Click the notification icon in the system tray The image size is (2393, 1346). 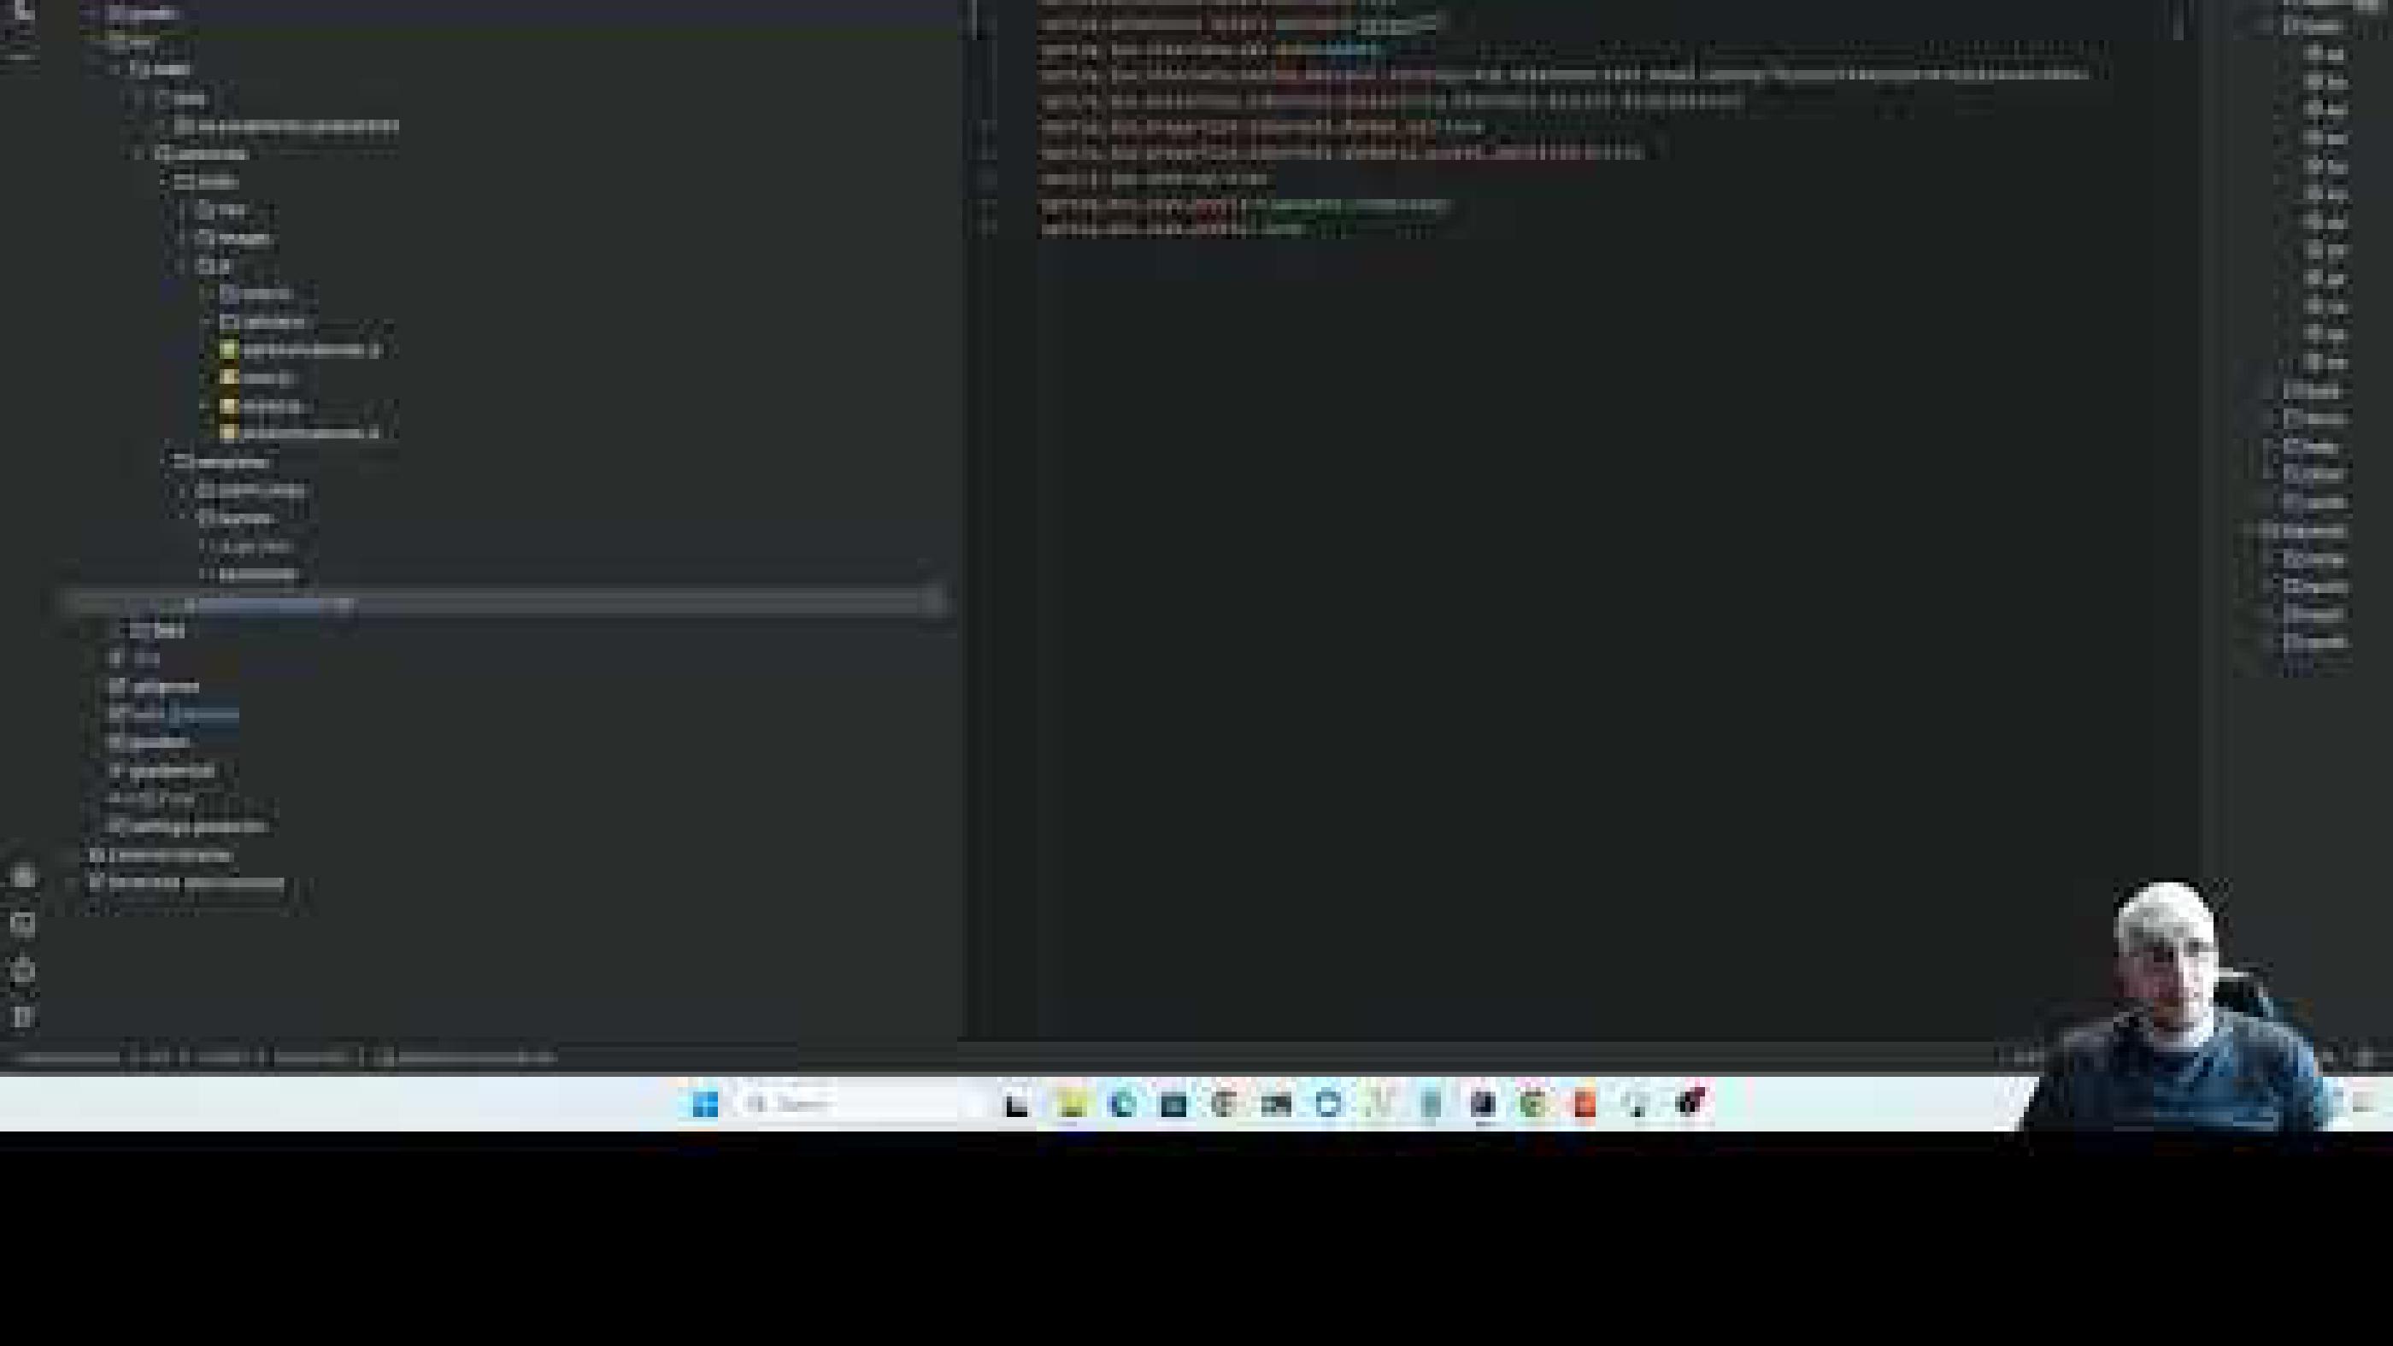tap(2374, 1104)
